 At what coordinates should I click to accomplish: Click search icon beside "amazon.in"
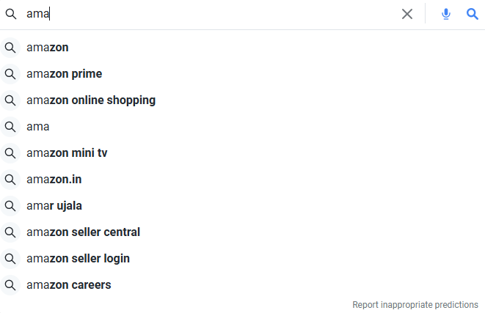click(x=10, y=180)
